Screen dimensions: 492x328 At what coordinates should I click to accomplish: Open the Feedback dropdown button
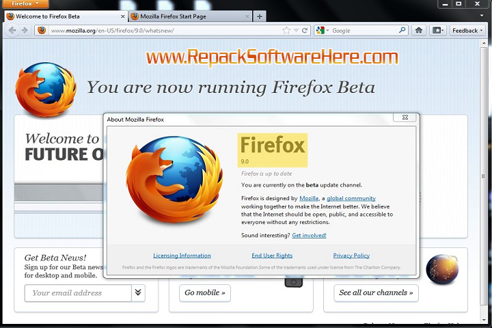(x=467, y=31)
